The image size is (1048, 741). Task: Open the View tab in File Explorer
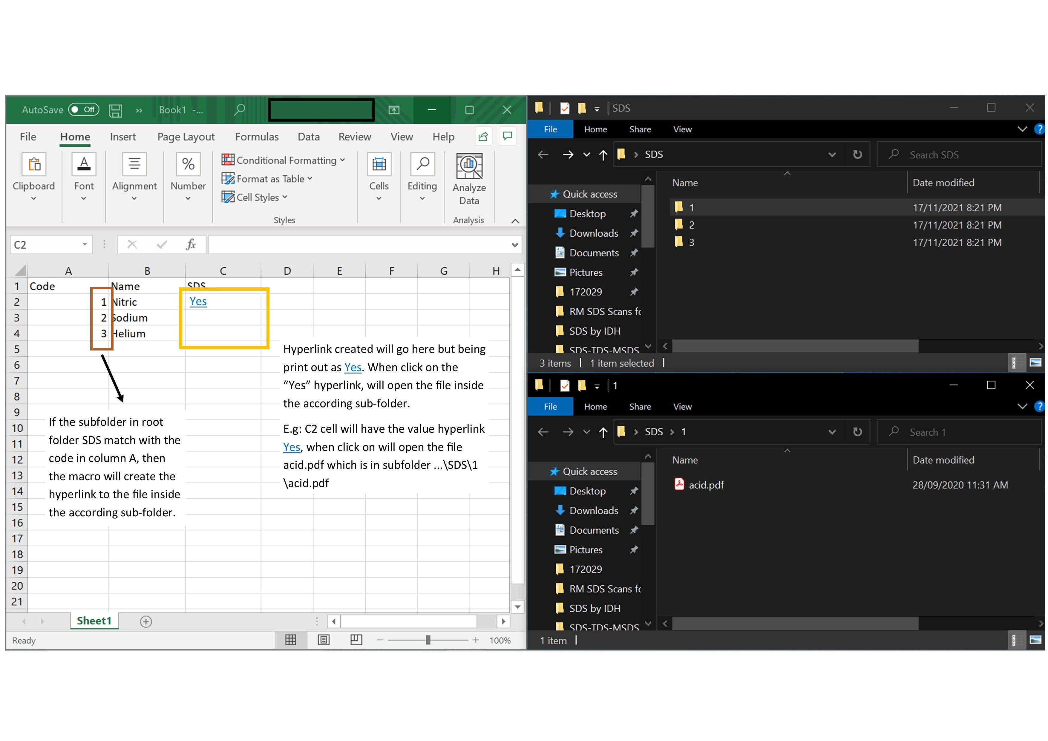[682, 129]
